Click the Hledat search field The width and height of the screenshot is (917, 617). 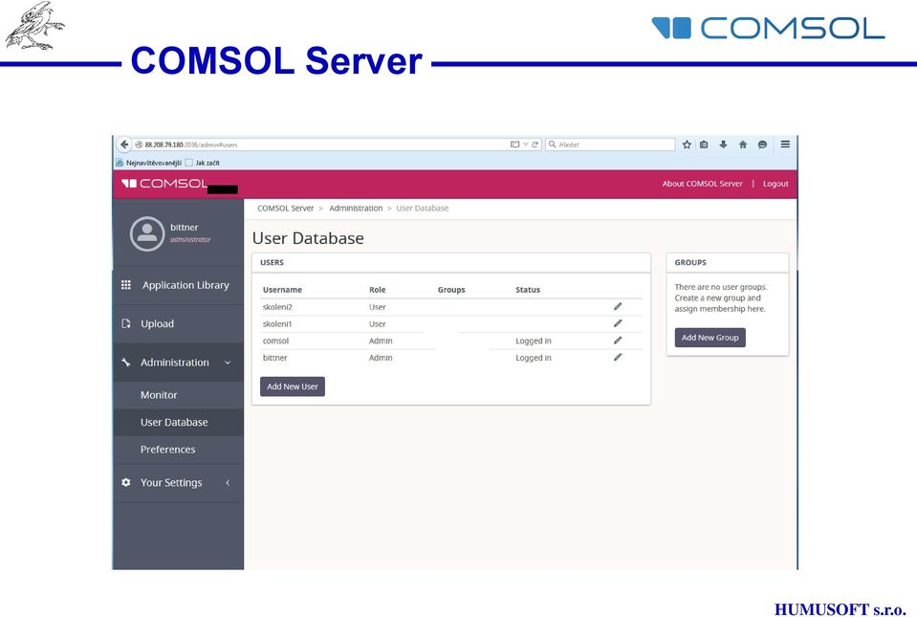point(610,144)
